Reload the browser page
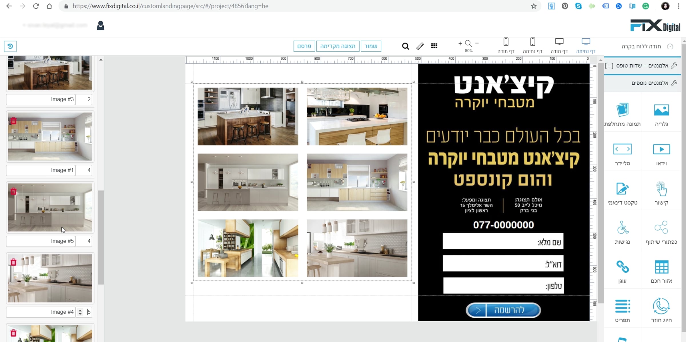Image resolution: width=686 pixels, height=342 pixels. pyautogui.click(x=36, y=6)
